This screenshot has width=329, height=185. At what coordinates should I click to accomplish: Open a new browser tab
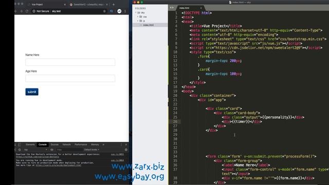[114, 5]
